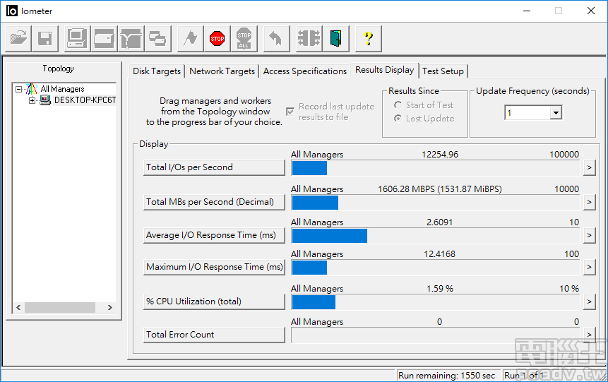Minimize the Iometer window
The width and height of the screenshot is (608, 382).
527,11
